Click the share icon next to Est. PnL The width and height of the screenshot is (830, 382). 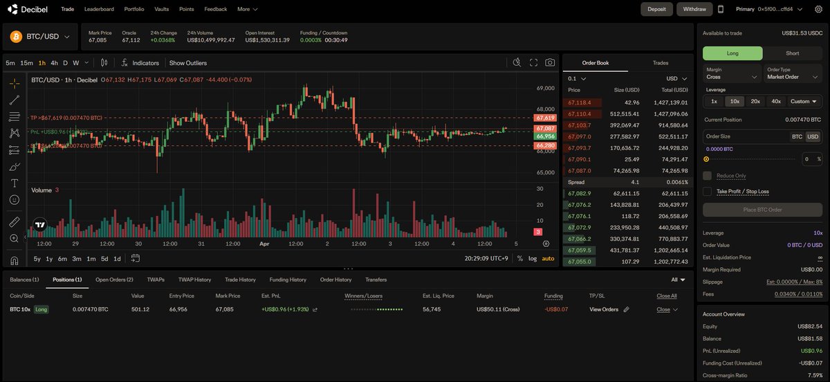315,309
